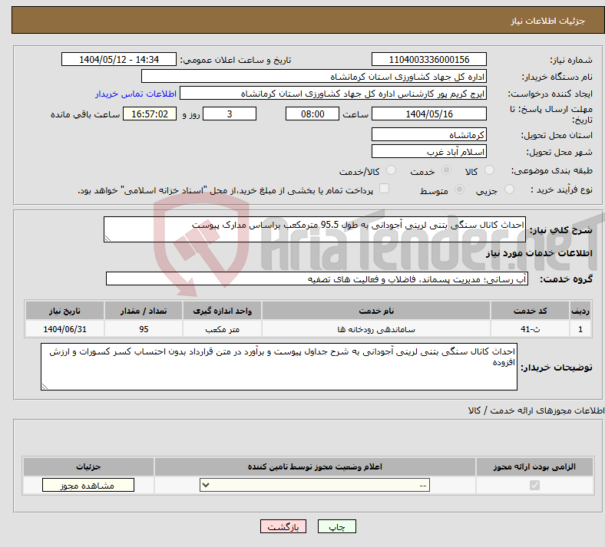Click the اعلام وضعیت مجوز توسط تامین کننده header
The height and width of the screenshot is (547, 605).
[x=315, y=466]
